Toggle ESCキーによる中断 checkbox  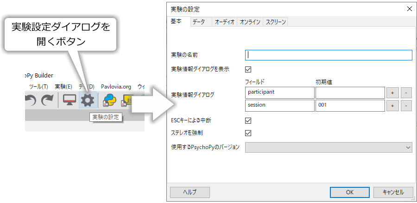coord(248,121)
